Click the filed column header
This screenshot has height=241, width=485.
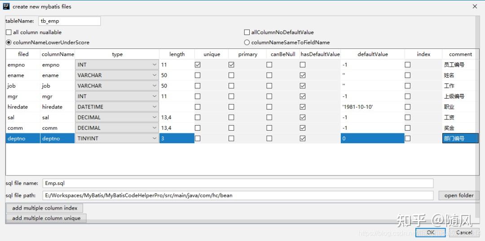coord(23,54)
